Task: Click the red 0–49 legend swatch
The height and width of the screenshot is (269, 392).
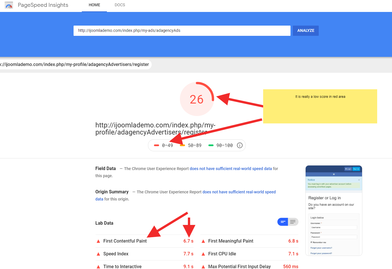Action: click(x=157, y=145)
